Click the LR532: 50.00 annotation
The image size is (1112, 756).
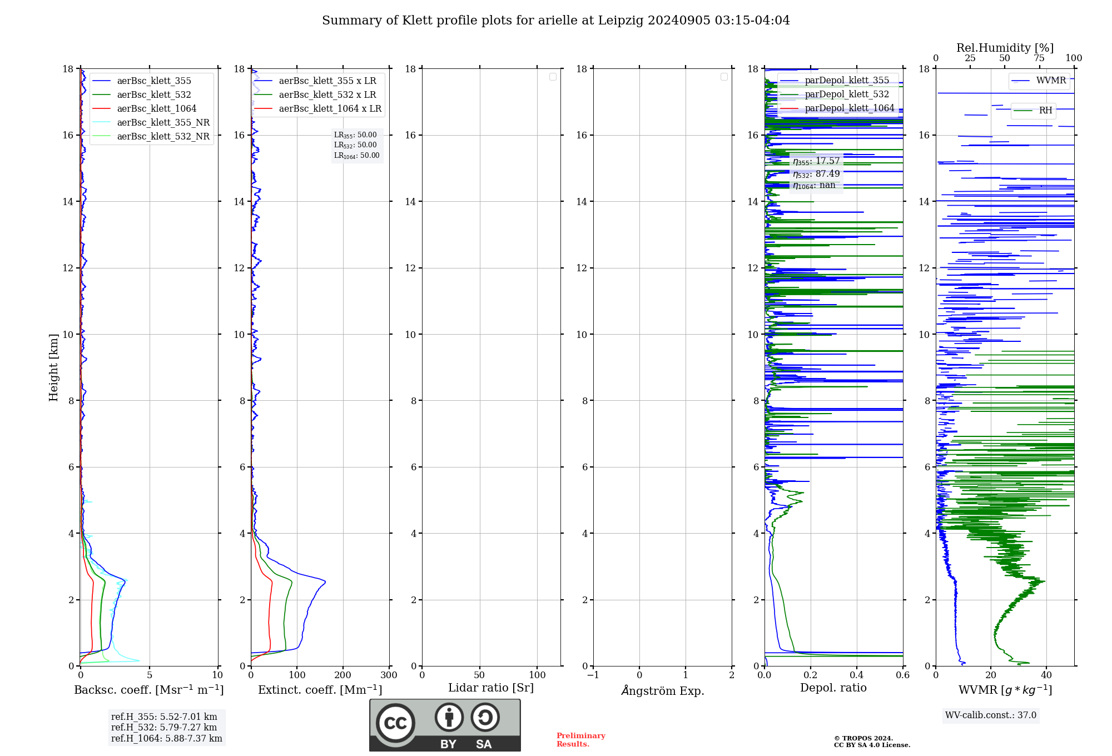pyautogui.click(x=355, y=145)
